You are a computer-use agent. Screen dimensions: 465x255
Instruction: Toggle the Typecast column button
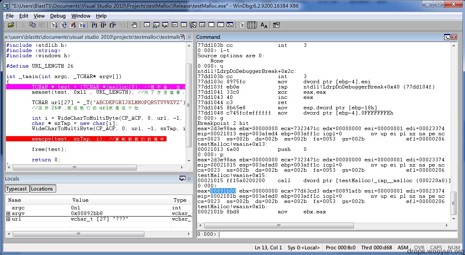16,189
